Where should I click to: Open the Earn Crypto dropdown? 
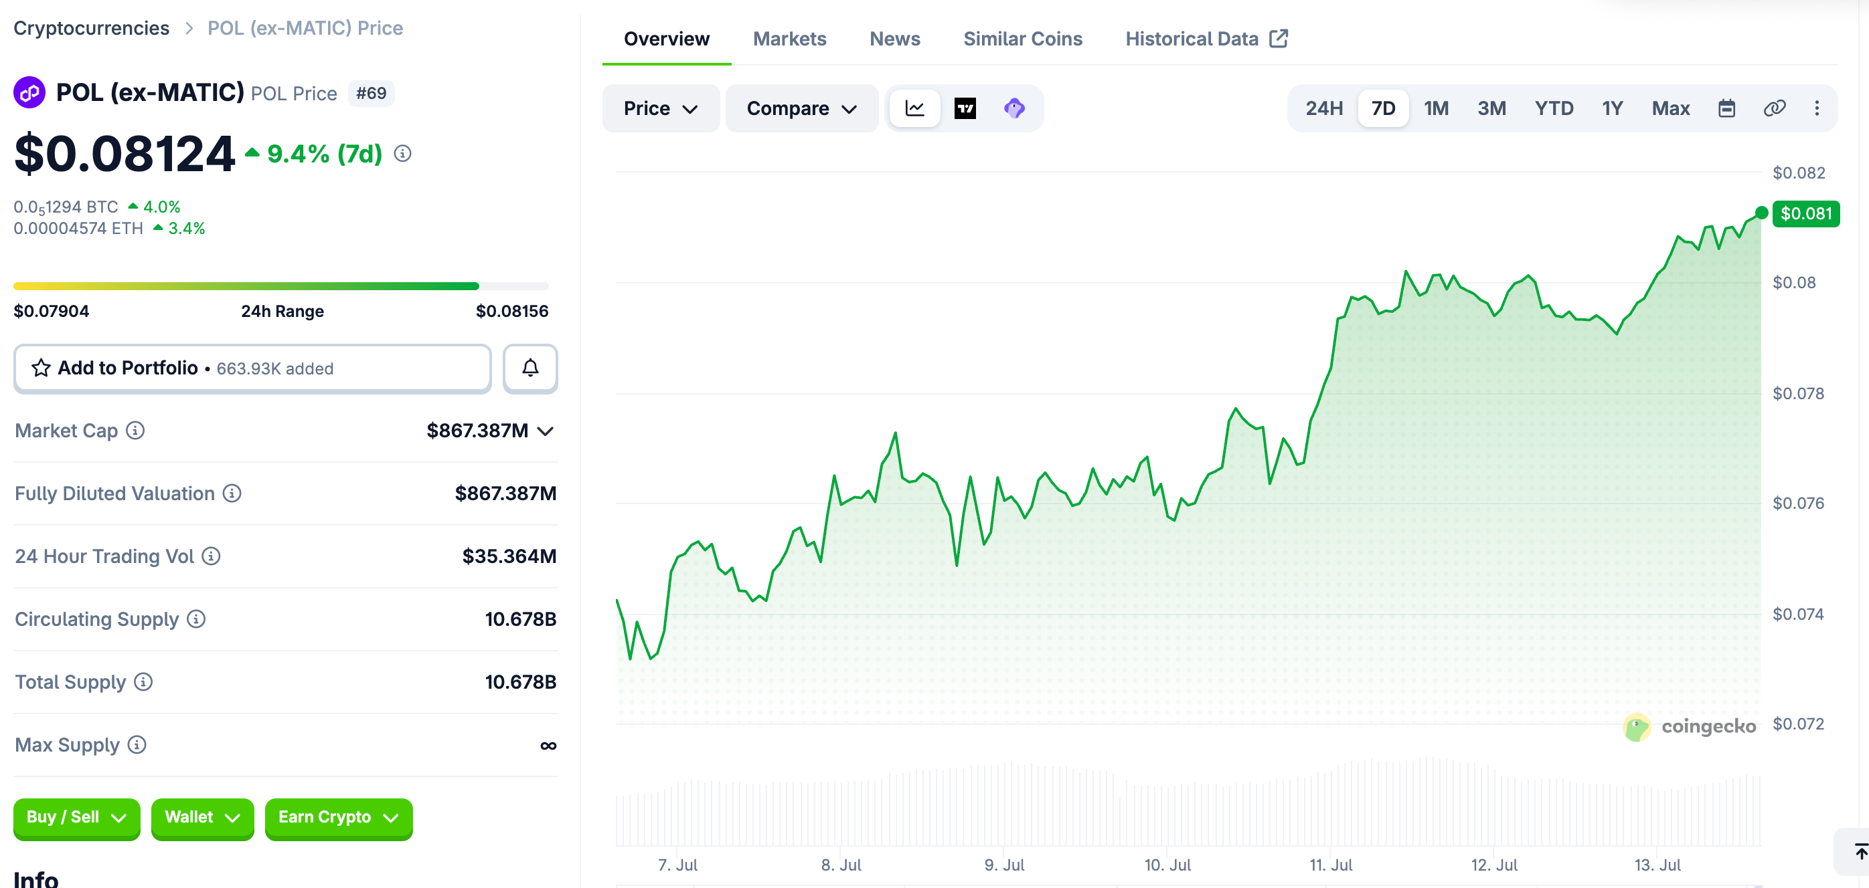pyautogui.click(x=339, y=818)
